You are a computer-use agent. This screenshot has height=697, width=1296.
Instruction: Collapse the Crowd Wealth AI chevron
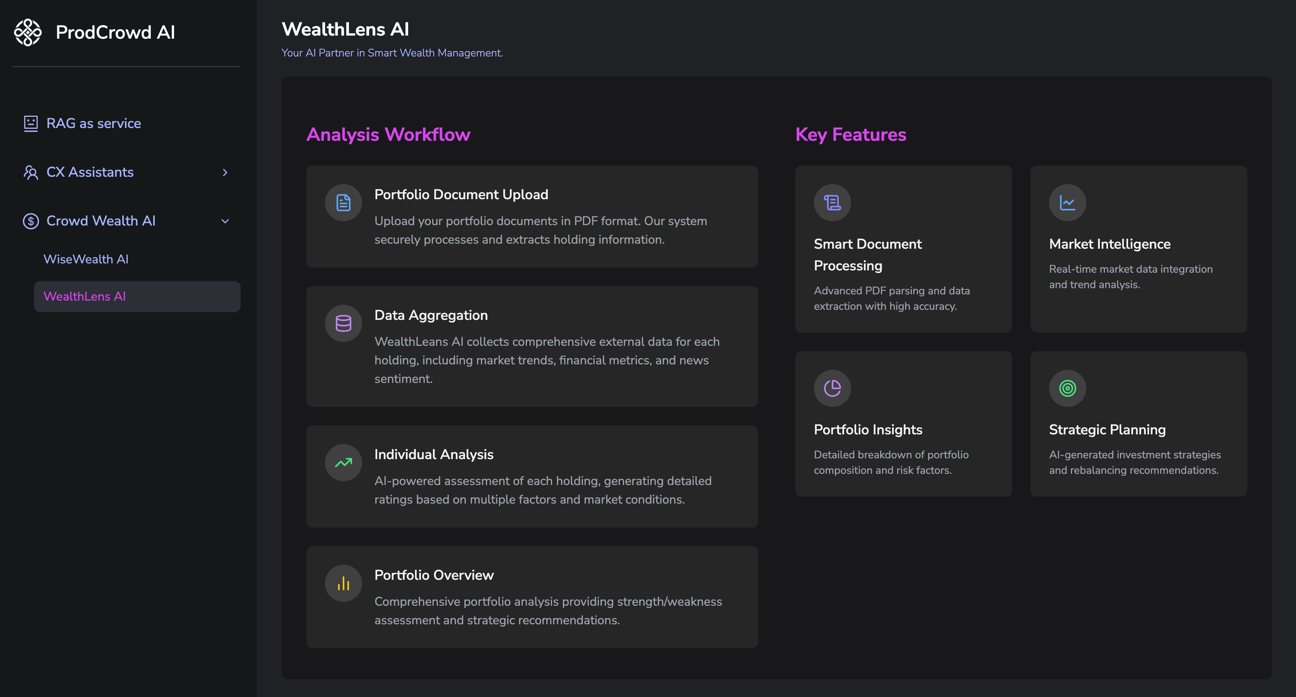pos(225,221)
